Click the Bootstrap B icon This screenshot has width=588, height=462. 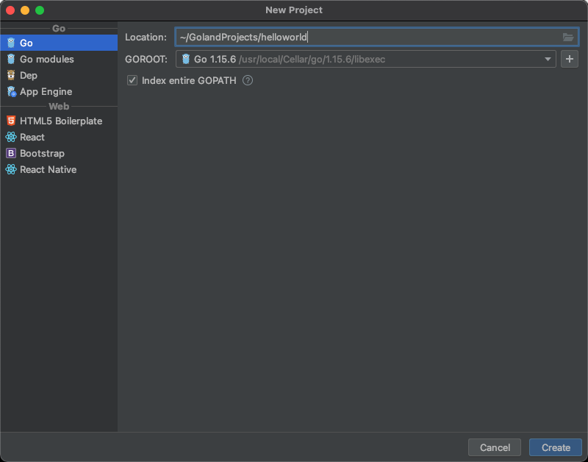11,153
